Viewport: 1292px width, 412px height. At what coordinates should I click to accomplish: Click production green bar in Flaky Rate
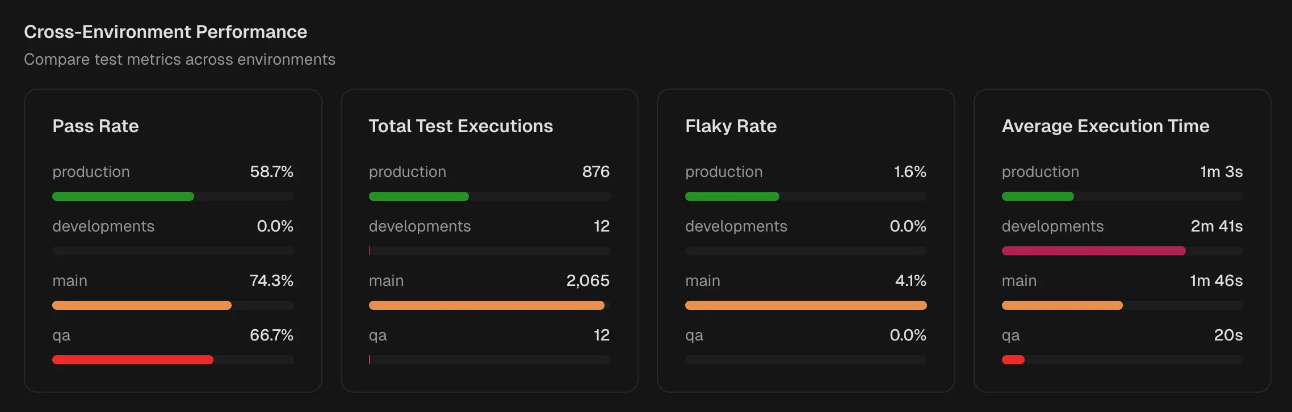732,196
